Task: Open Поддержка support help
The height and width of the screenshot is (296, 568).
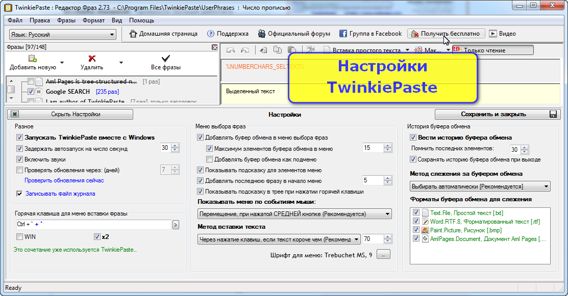Action: click(x=228, y=34)
